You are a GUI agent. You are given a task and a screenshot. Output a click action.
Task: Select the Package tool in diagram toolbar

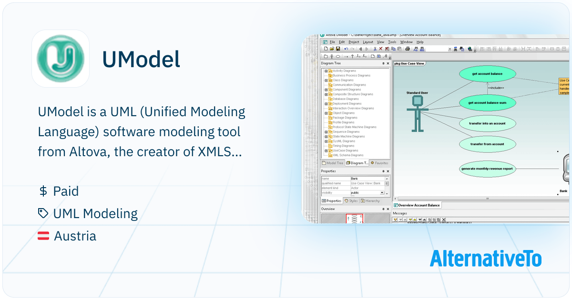(x=326, y=56)
